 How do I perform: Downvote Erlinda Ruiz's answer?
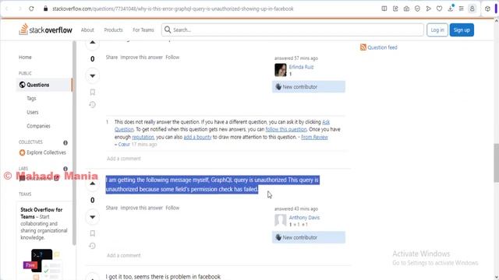tap(92, 76)
